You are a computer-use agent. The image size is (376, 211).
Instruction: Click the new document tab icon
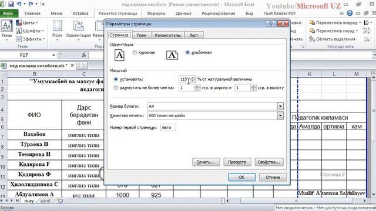[82, 66]
